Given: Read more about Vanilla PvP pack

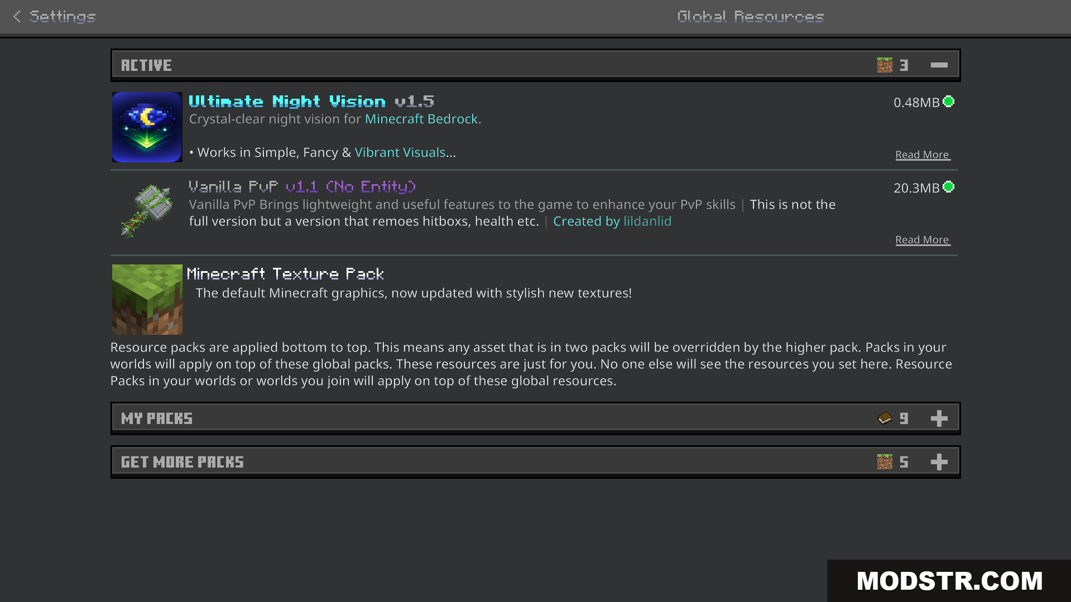Looking at the screenshot, I should click(x=923, y=240).
